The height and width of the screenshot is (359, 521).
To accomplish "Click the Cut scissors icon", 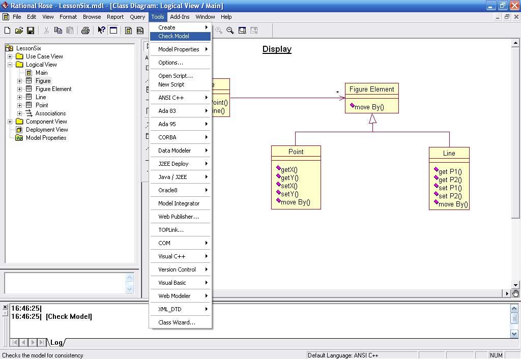I will 46,31.
